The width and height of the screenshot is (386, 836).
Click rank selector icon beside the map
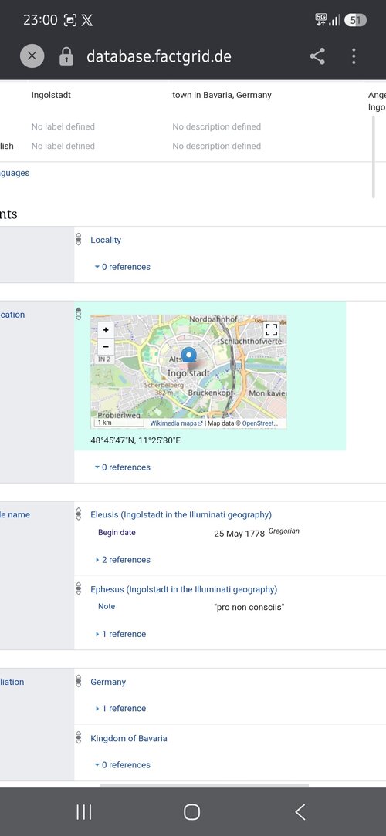tap(79, 313)
